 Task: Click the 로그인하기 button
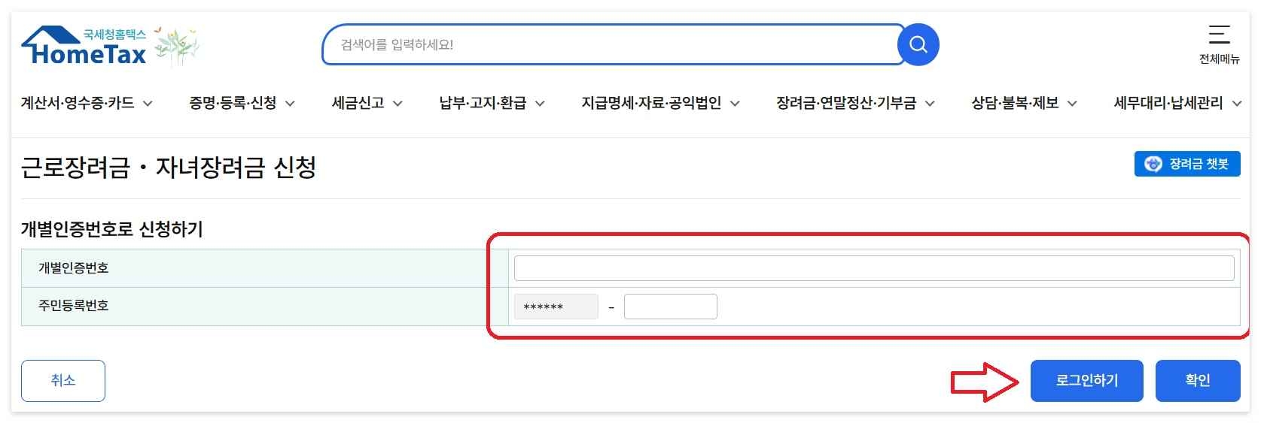coord(1087,381)
